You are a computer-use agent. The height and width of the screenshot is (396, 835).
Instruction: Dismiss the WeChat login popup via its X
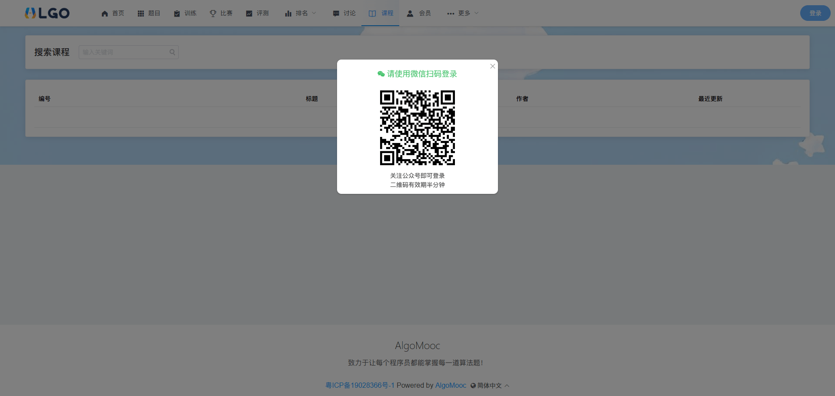[492, 66]
